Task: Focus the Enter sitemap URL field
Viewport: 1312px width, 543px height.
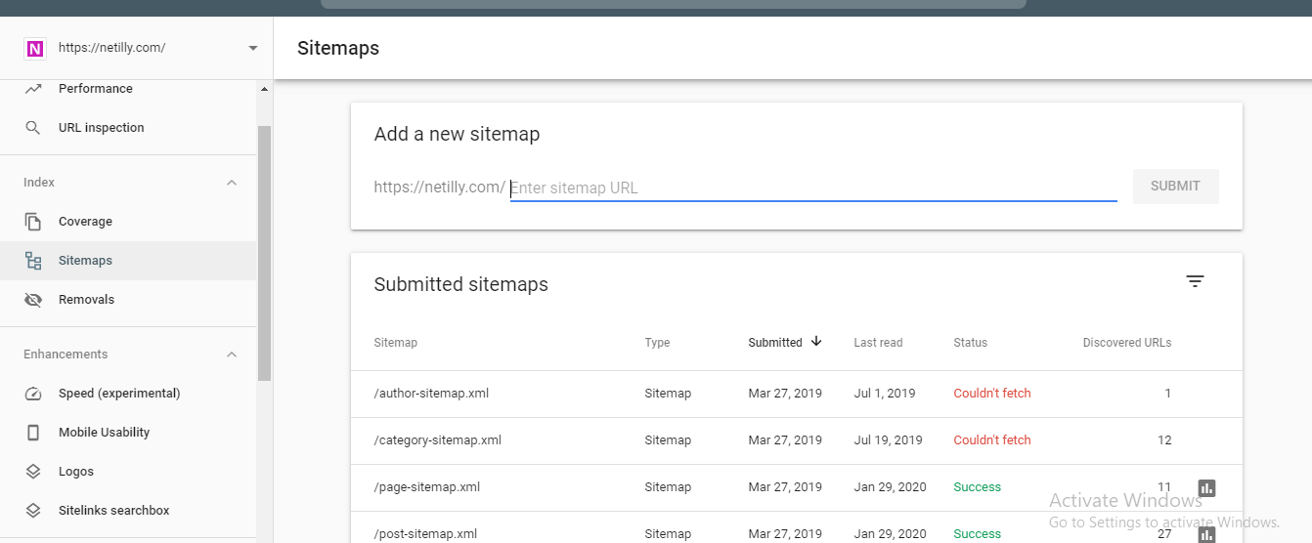Action: pyautogui.click(x=813, y=188)
